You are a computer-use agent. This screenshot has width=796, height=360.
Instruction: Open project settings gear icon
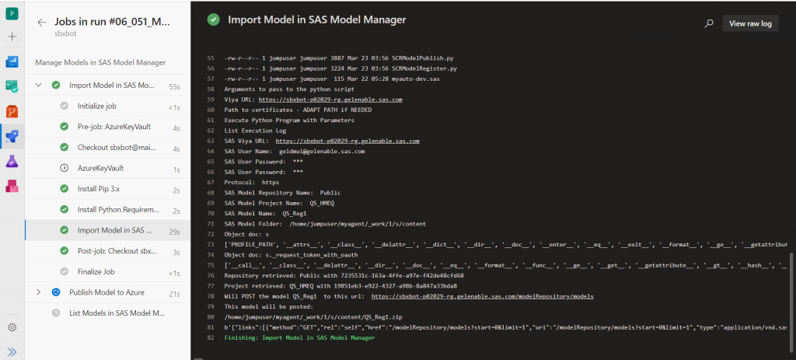point(12,327)
